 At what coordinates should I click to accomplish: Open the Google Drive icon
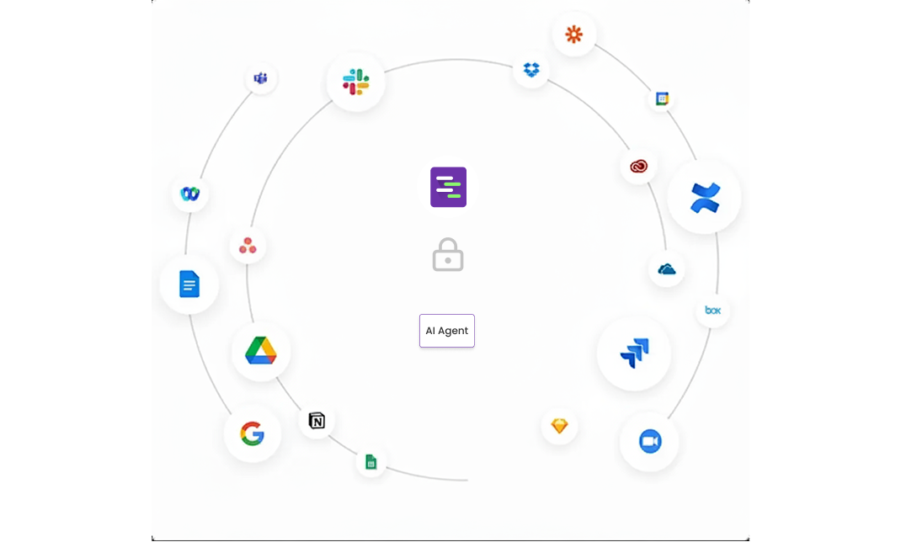[x=261, y=350]
